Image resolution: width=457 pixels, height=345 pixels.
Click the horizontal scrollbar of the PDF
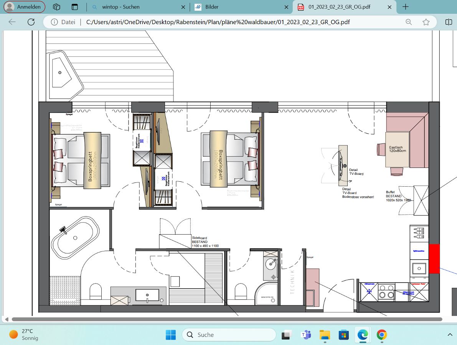click(226, 319)
